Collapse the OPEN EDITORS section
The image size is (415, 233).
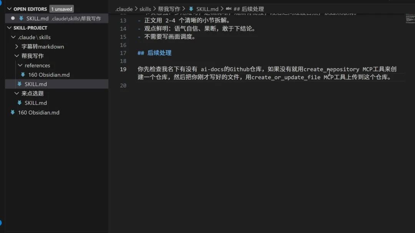(x=9, y=9)
